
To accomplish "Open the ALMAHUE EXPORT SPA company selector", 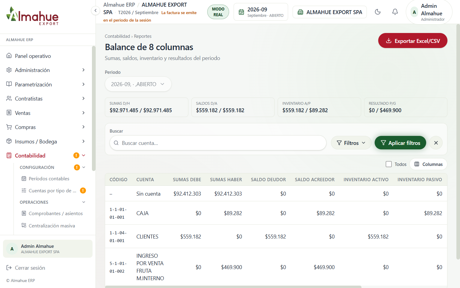I will [330, 12].
